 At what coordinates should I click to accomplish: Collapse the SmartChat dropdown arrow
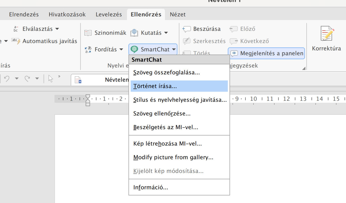click(174, 49)
